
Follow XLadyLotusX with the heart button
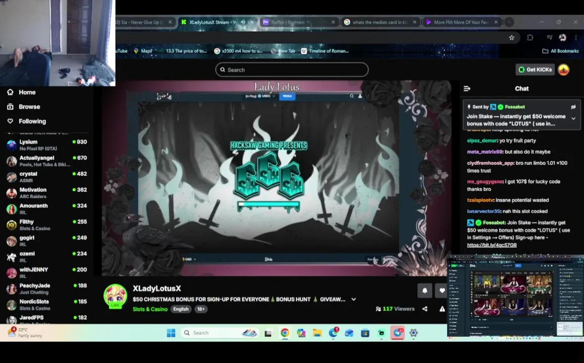tap(442, 290)
